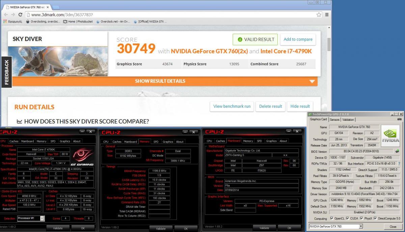Click Hide result button

pyautogui.click(x=300, y=106)
